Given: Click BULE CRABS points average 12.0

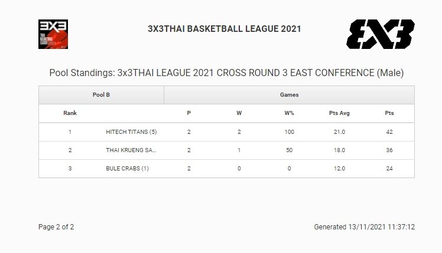Looking at the screenshot, I should (339, 168).
